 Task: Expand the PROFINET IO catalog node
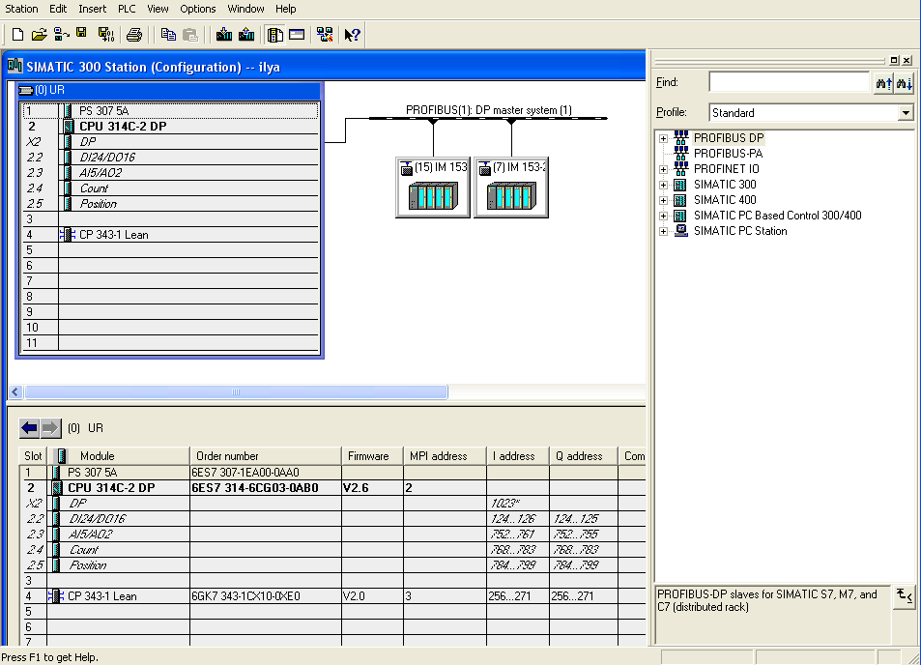[x=663, y=170]
